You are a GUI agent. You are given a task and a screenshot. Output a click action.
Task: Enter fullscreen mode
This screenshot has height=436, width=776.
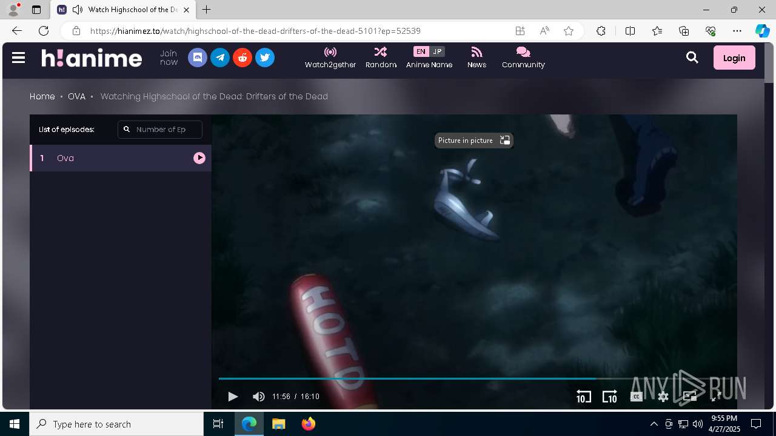pyautogui.click(x=716, y=397)
